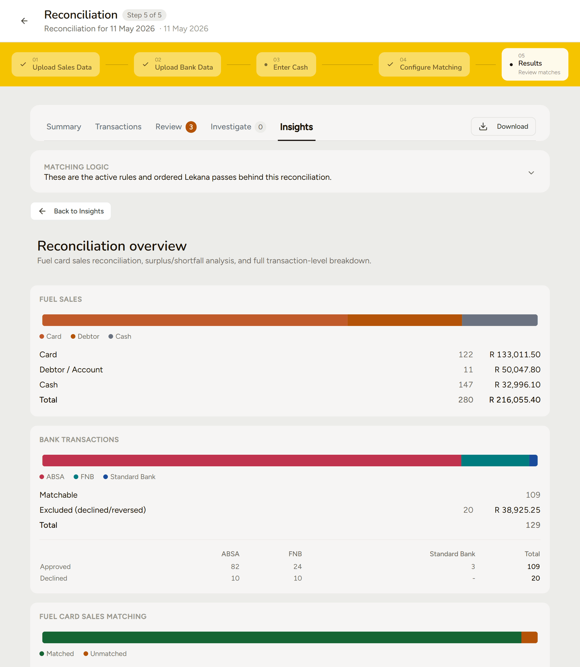Go to Enter Cash step
580x667 pixels.
pos(286,64)
